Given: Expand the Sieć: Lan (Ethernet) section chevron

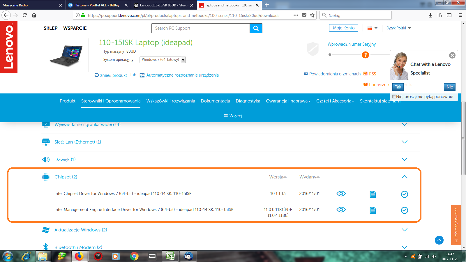Looking at the screenshot, I should pyautogui.click(x=405, y=142).
